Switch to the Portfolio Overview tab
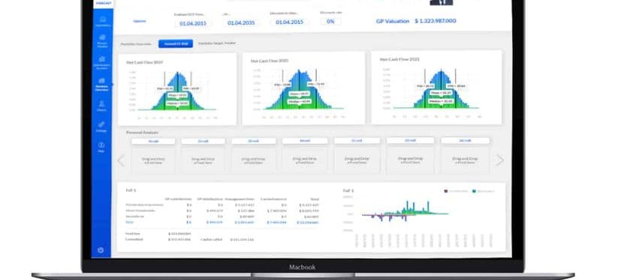Image resolution: width=621 pixels, height=280 pixels. point(136,44)
